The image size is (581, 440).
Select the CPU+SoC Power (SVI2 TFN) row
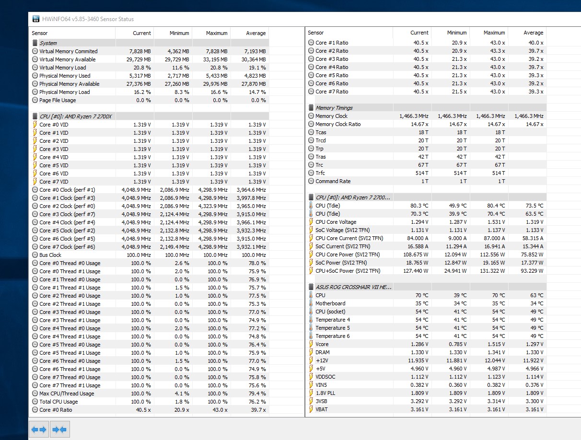coord(348,271)
